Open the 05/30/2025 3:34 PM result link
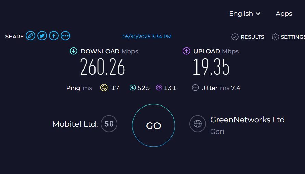 coord(147,37)
